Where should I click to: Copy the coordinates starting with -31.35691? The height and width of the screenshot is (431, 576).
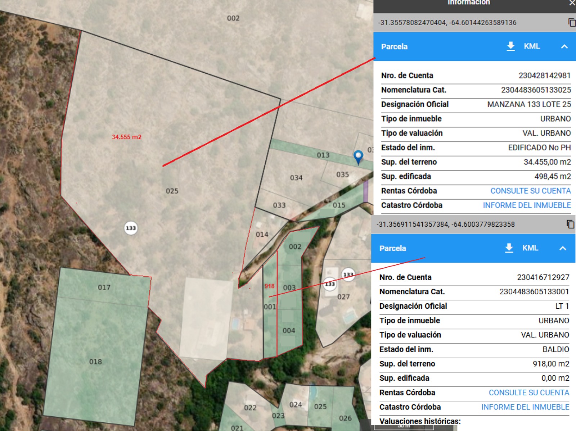(570, 224)
